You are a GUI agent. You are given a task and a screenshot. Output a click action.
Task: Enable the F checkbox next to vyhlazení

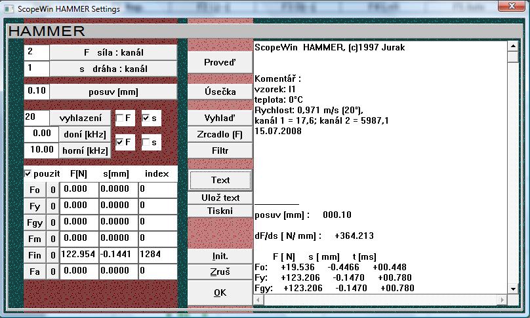119,118
